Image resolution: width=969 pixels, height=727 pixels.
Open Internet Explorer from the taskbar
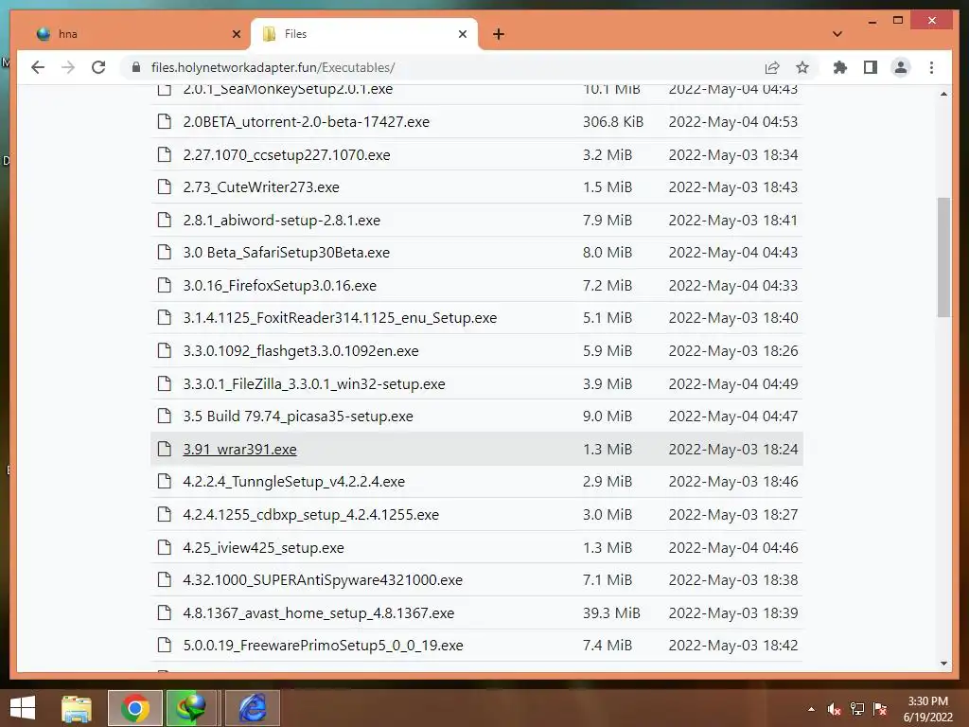coord(252,708)
